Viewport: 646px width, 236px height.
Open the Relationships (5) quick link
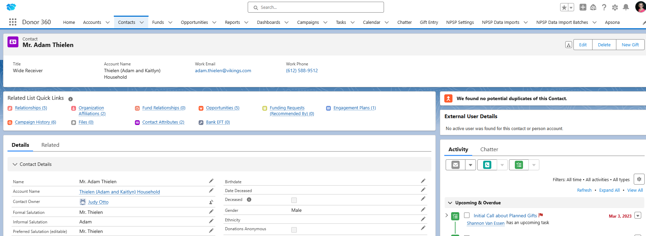tap(31, 108)
